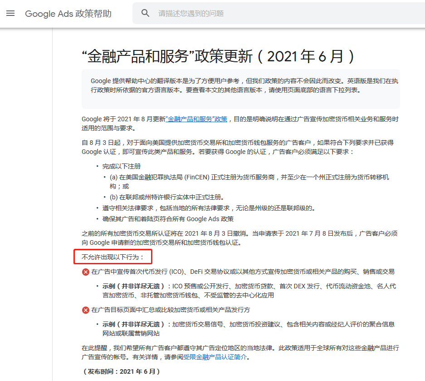Viewport: 425px width, 381px height.
Task: Click the Google Ads 政策帮助 title
Action: [68, 14]
